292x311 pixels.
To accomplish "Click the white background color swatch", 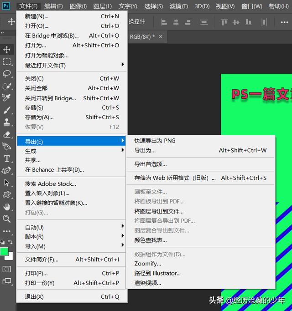I will click(10, 257).
